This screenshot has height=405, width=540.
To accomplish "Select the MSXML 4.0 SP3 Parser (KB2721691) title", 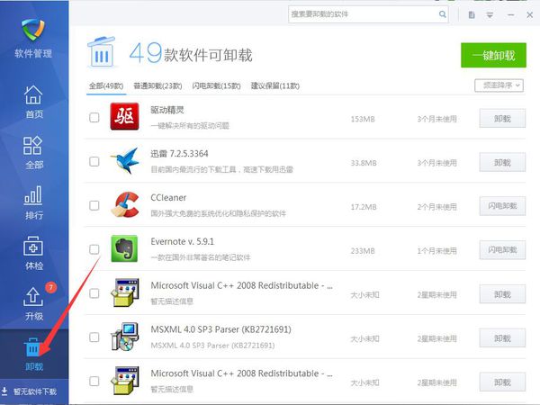I will point(220,329).
